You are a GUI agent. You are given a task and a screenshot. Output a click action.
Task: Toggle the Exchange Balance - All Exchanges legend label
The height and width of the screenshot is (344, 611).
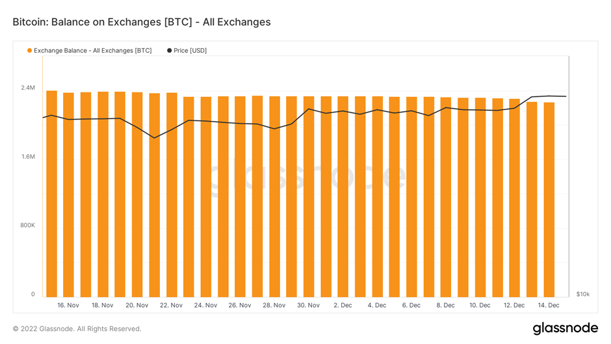[92, 51]
